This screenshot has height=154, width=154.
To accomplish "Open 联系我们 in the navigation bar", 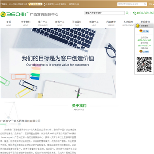I will (x=145, y=22).
